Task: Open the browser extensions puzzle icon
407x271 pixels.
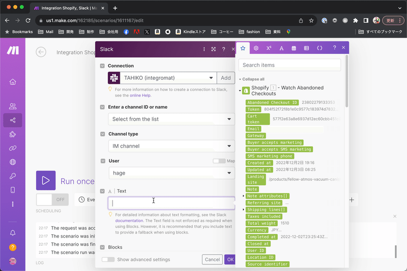Action: click(x=355, y=20)
